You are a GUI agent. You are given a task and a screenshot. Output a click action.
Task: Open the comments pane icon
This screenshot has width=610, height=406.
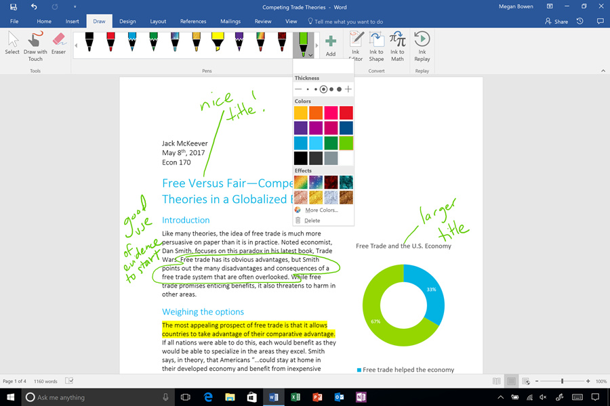601,22
